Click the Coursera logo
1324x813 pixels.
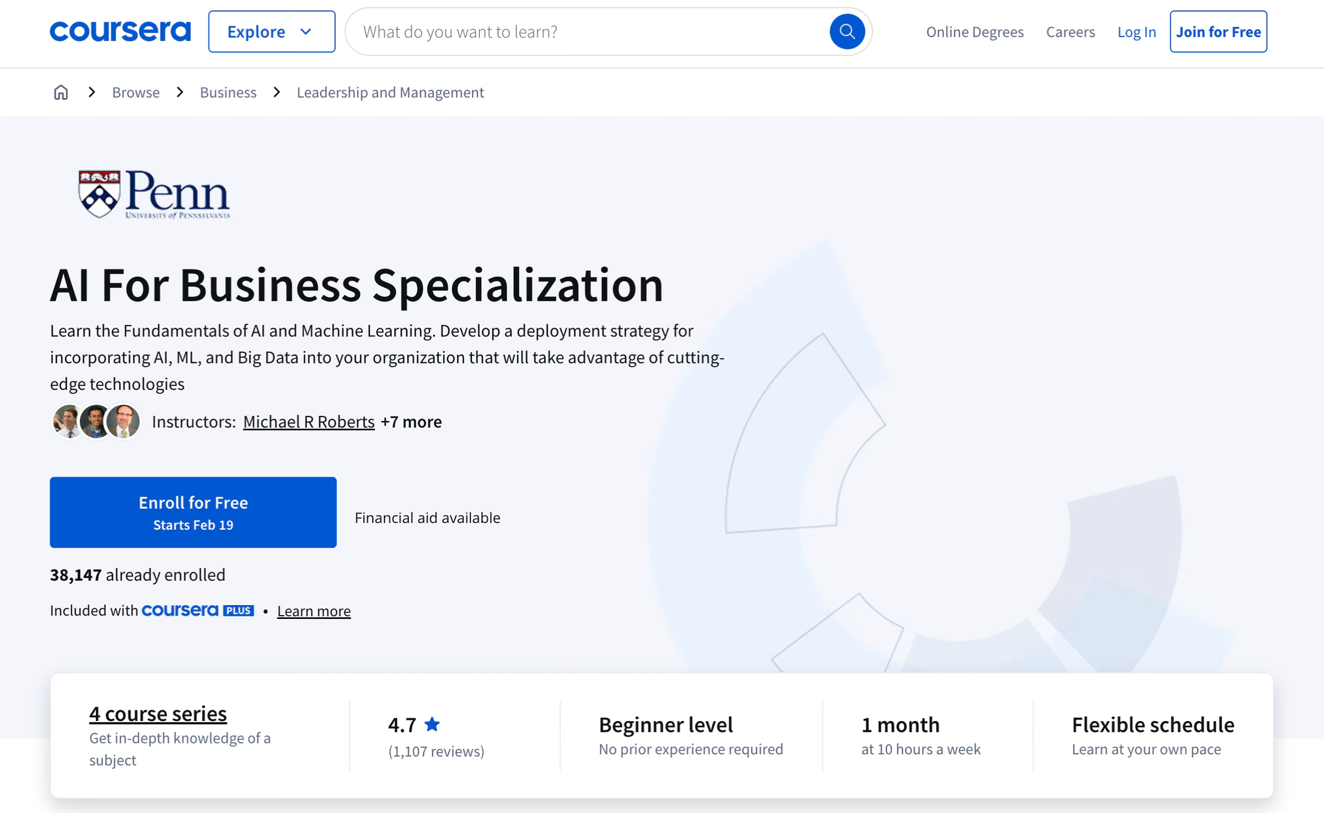pos(119,30)
